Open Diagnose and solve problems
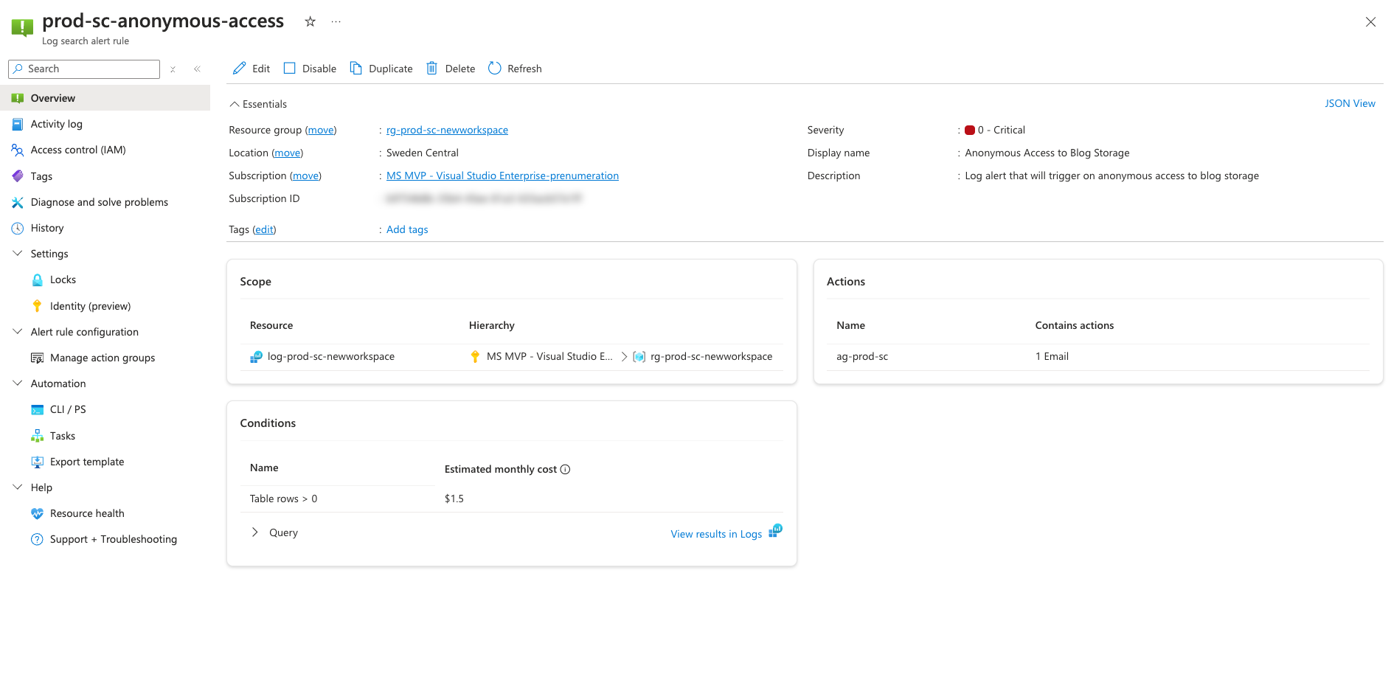The width and height of the screenshot is (1391, 677). (x=105, y=202)
